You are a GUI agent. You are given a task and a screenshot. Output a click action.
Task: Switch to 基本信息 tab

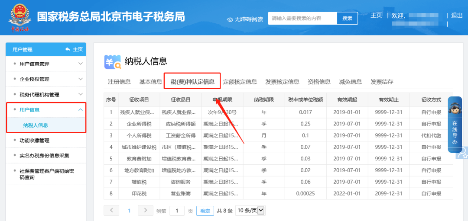[x=151, y=82]
